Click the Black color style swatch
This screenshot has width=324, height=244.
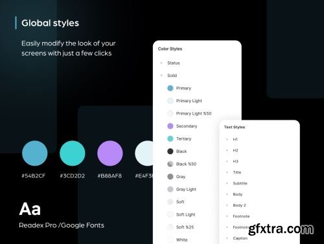(x=170, y=151)
